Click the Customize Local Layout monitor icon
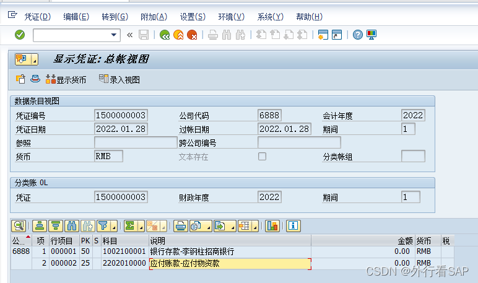The image size is (478, 283). point(372,35)
